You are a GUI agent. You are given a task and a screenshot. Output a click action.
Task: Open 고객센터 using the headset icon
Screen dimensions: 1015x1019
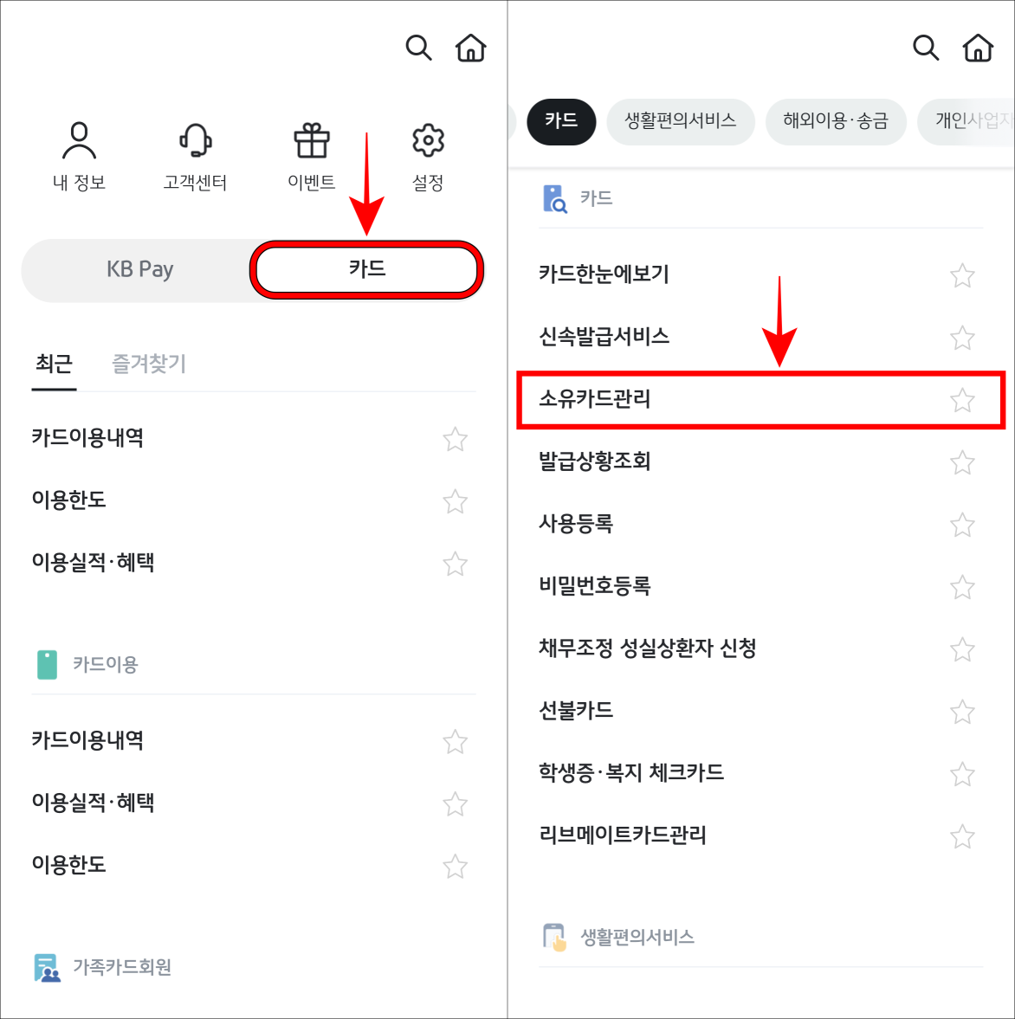[x=196, y=139]
